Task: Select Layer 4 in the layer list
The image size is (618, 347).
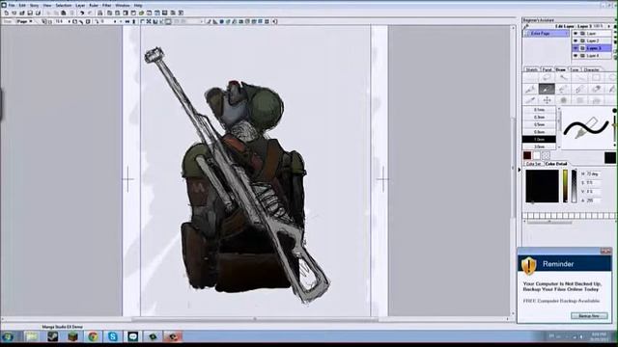Action: [592, 56]
